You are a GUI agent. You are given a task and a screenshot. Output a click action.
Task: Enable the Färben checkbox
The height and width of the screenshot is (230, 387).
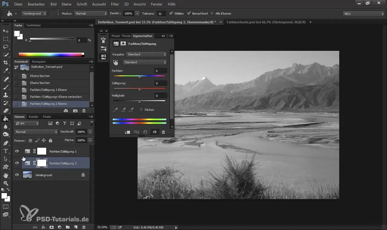click(x=141, y=110)
